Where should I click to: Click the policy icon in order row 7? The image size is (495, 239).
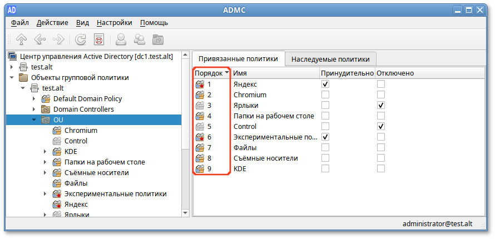[x=200, y=147]
